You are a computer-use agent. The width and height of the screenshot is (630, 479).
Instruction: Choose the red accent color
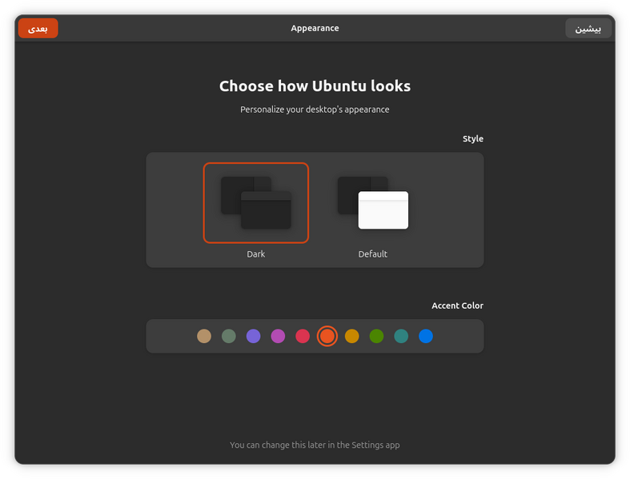303,336
